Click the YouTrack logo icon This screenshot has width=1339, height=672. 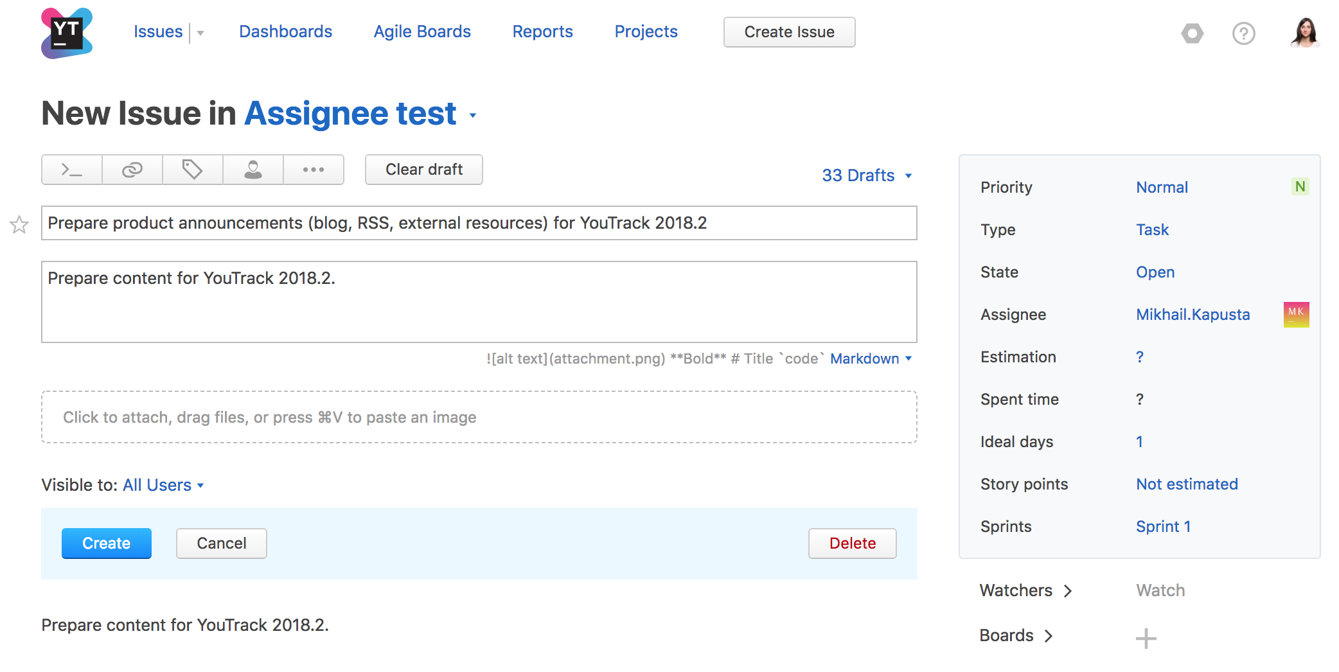point(67,33)
